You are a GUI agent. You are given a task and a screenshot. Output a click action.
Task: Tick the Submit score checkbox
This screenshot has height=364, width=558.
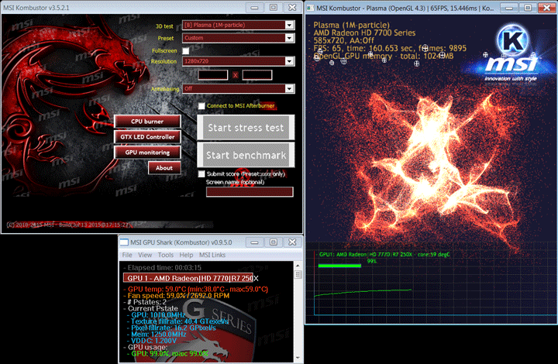pos(201,173)
